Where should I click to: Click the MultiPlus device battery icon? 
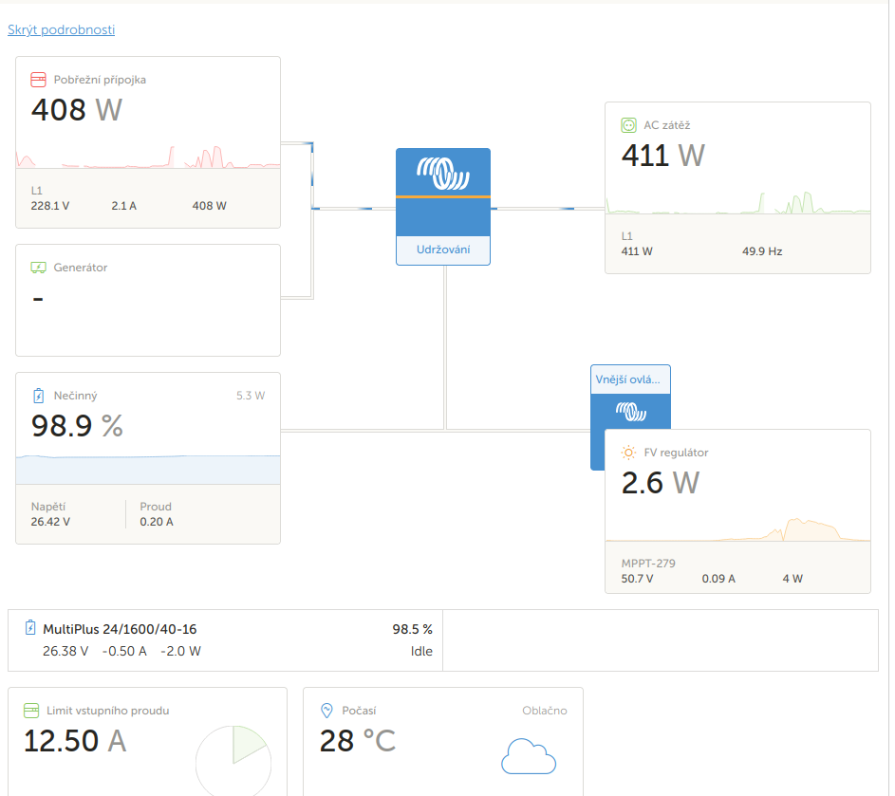(30, 628)
